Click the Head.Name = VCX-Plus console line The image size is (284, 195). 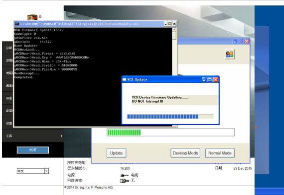pyautogui.click(x=43, y=62)
